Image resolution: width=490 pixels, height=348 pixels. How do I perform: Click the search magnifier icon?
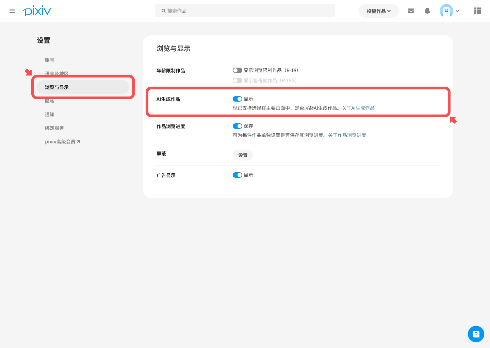(x=164, y=11)
